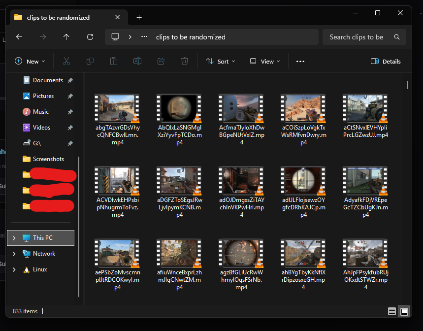Refresh the folder with the reload icon

pyautogui.click(x=90, y=37)
